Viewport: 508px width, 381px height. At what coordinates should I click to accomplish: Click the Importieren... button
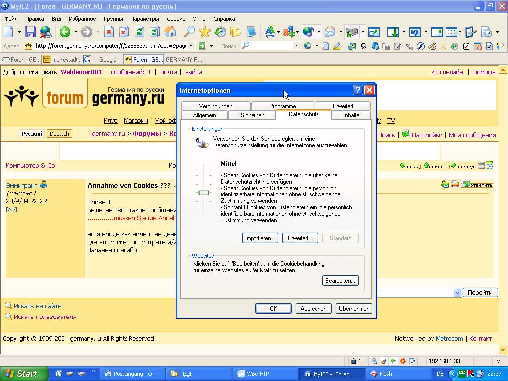[260, 238]
